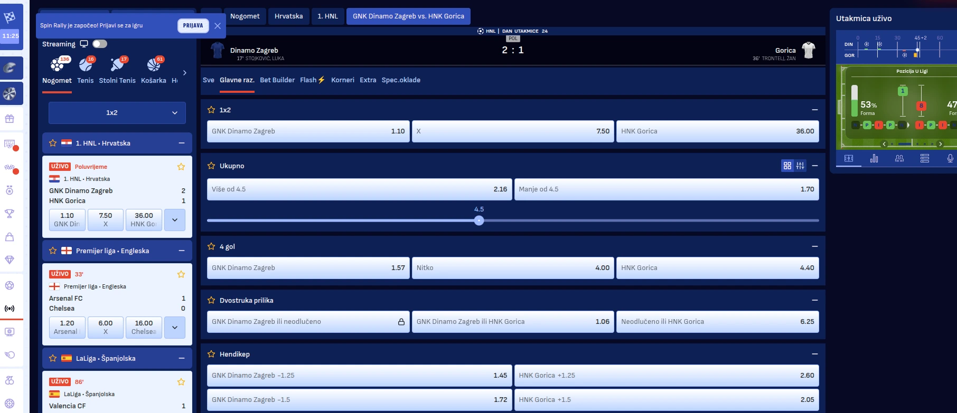Open the statistics bar chart tab

click(874, 158)
